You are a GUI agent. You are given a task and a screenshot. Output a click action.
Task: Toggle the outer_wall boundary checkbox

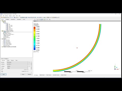pos(6,27)
